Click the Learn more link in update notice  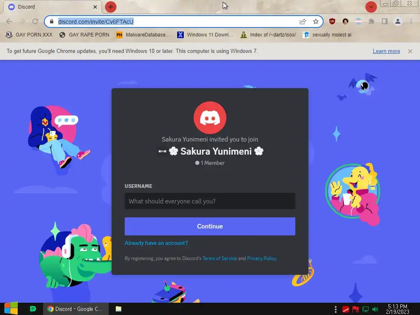386,51
